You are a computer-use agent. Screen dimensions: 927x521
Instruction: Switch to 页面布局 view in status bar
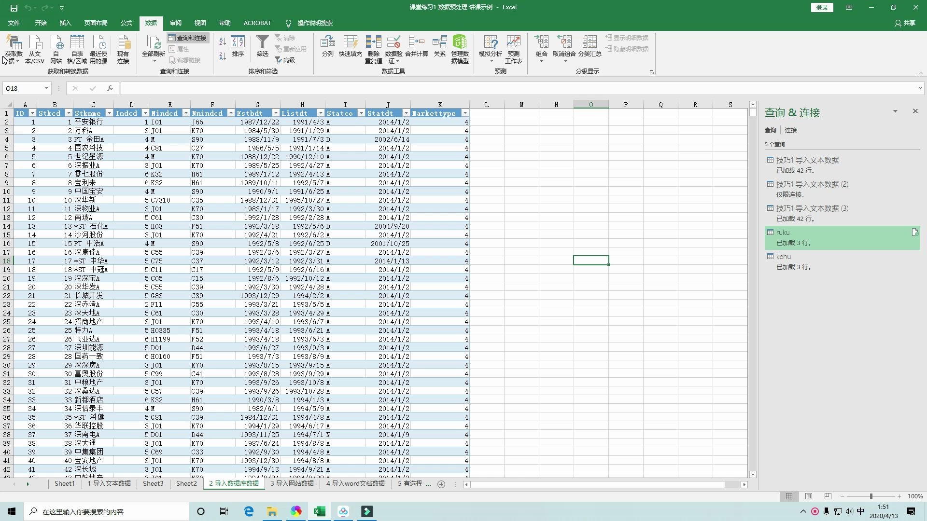(808, 496)
